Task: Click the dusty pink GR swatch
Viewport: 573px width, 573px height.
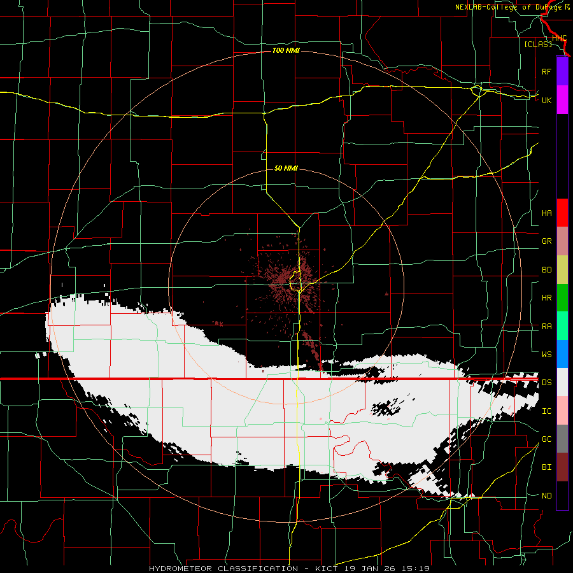Action: [562, 241]
